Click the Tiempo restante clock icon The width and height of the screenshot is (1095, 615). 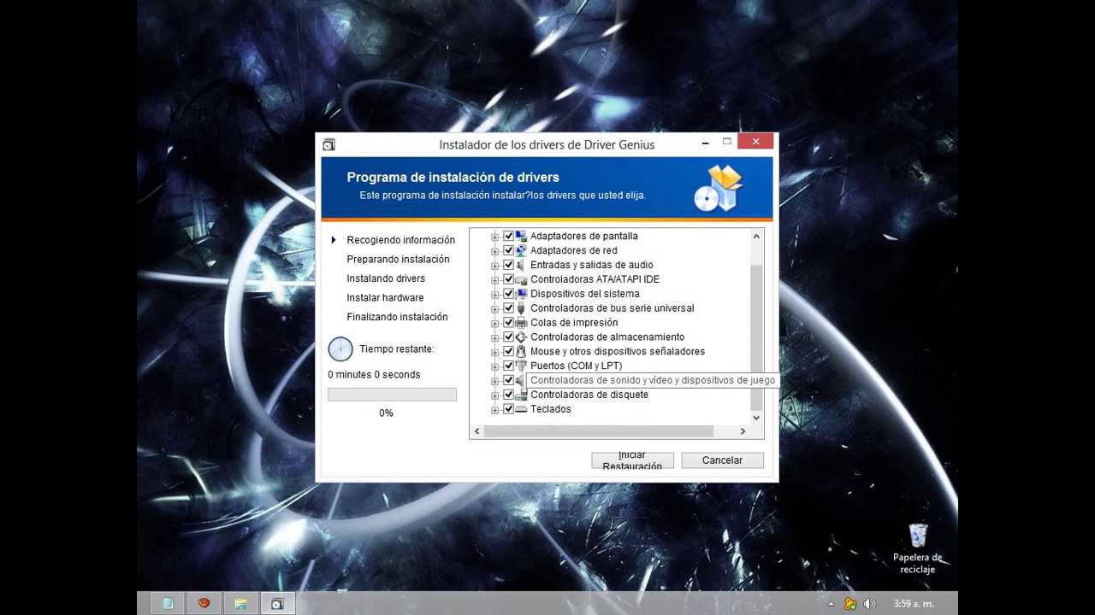(x=340, y=348)
